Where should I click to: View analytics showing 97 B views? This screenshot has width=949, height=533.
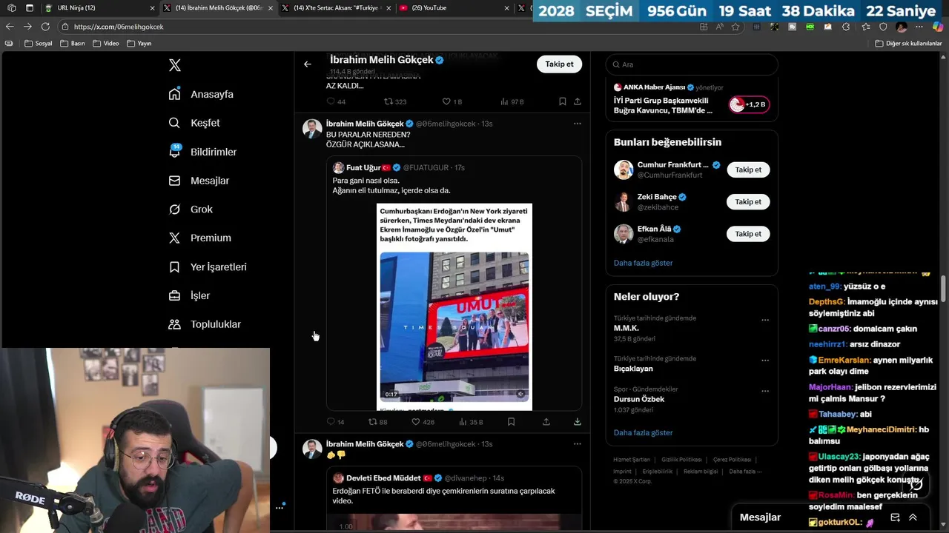(x=512, y=101)
